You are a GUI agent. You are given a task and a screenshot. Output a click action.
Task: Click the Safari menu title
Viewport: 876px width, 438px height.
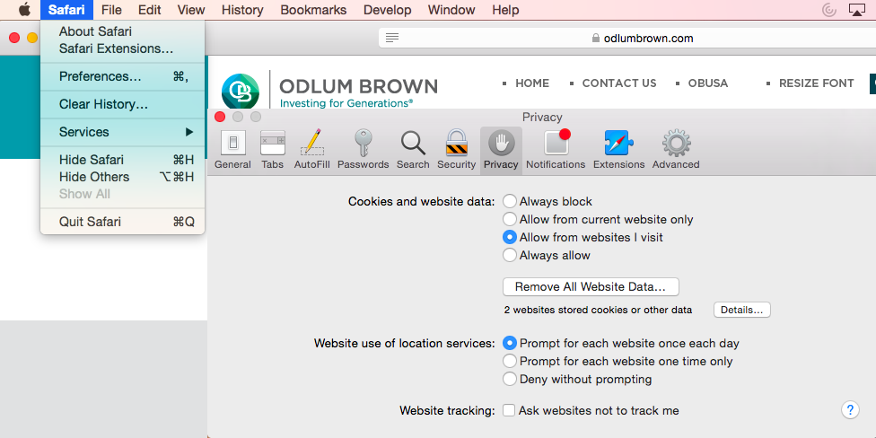pos(66,10)
